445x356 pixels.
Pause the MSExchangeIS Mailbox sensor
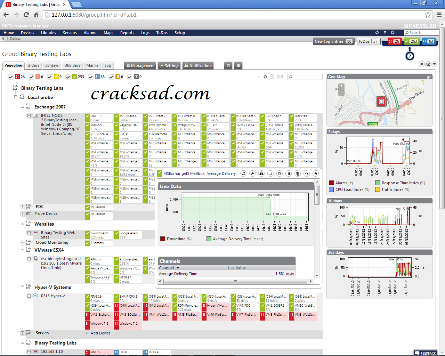pyautogui.click(x=289, y=173)
